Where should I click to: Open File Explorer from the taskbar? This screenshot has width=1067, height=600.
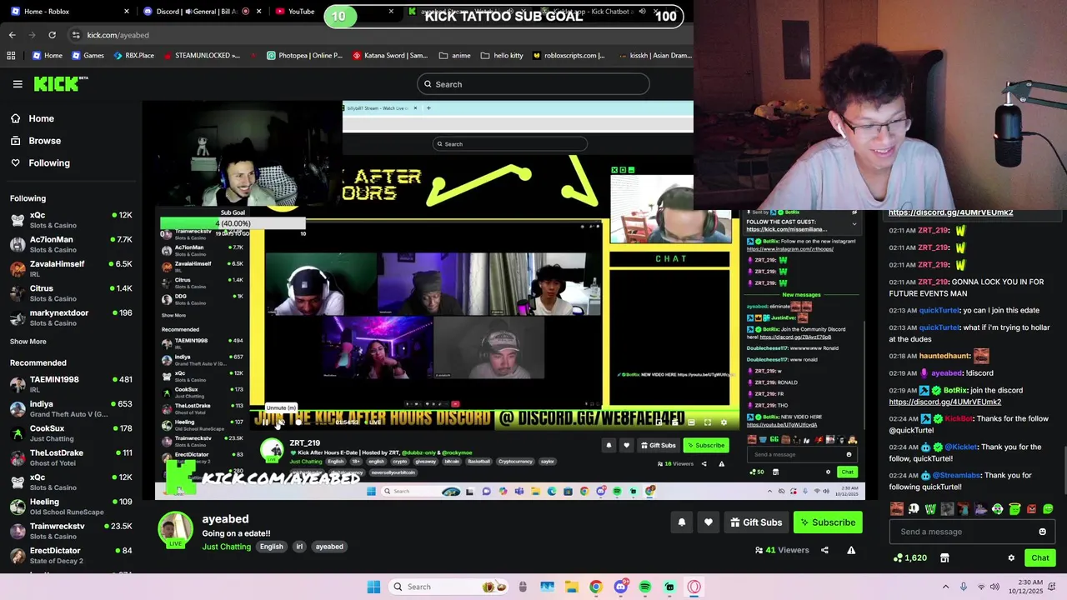point(571,587)
